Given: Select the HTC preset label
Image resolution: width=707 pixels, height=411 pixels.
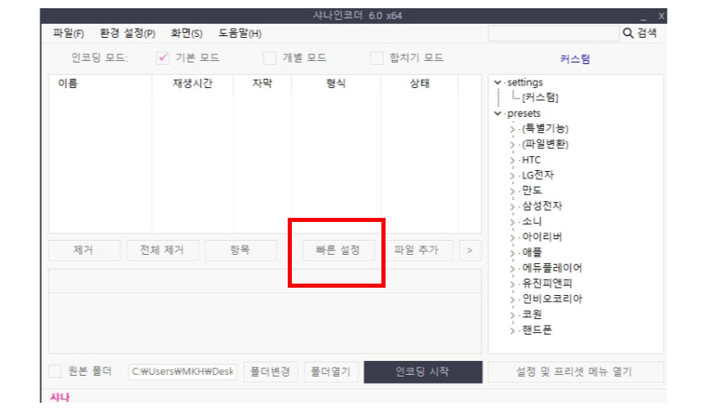Looking at the screenshot, I should (531, 160).
